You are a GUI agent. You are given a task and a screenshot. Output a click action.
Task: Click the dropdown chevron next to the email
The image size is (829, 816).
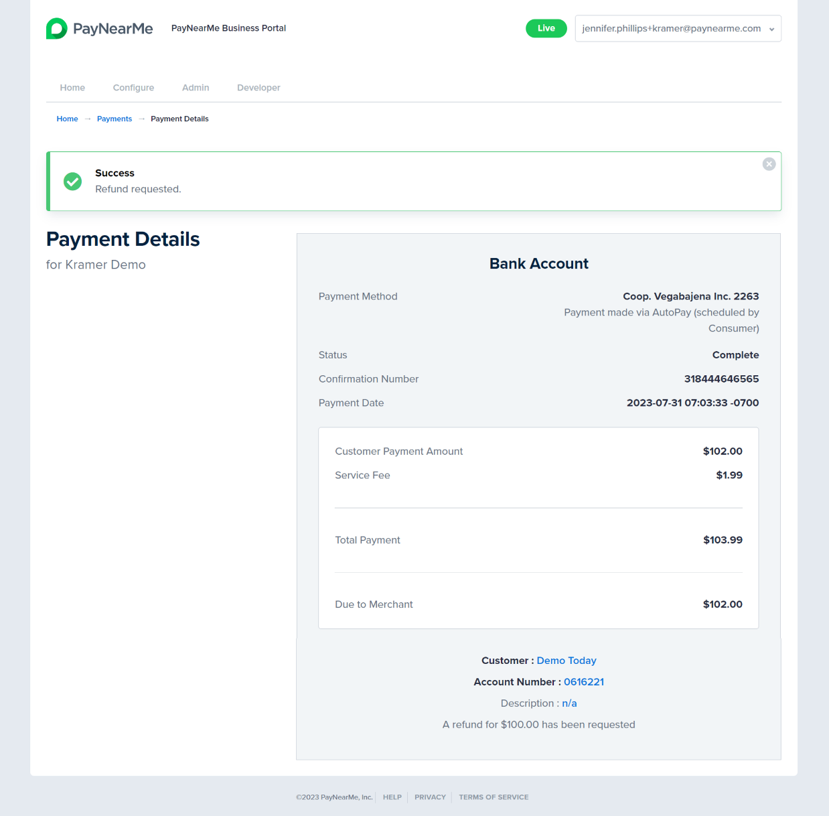pos(771,29)
